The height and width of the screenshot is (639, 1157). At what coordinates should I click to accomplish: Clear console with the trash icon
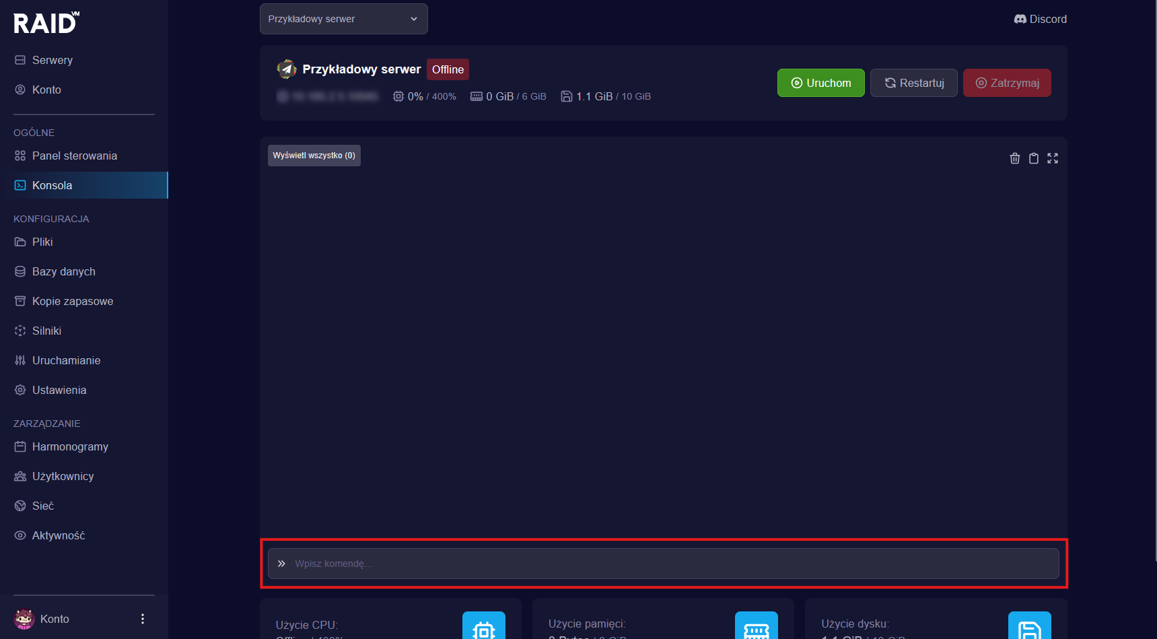[1015, 158]
